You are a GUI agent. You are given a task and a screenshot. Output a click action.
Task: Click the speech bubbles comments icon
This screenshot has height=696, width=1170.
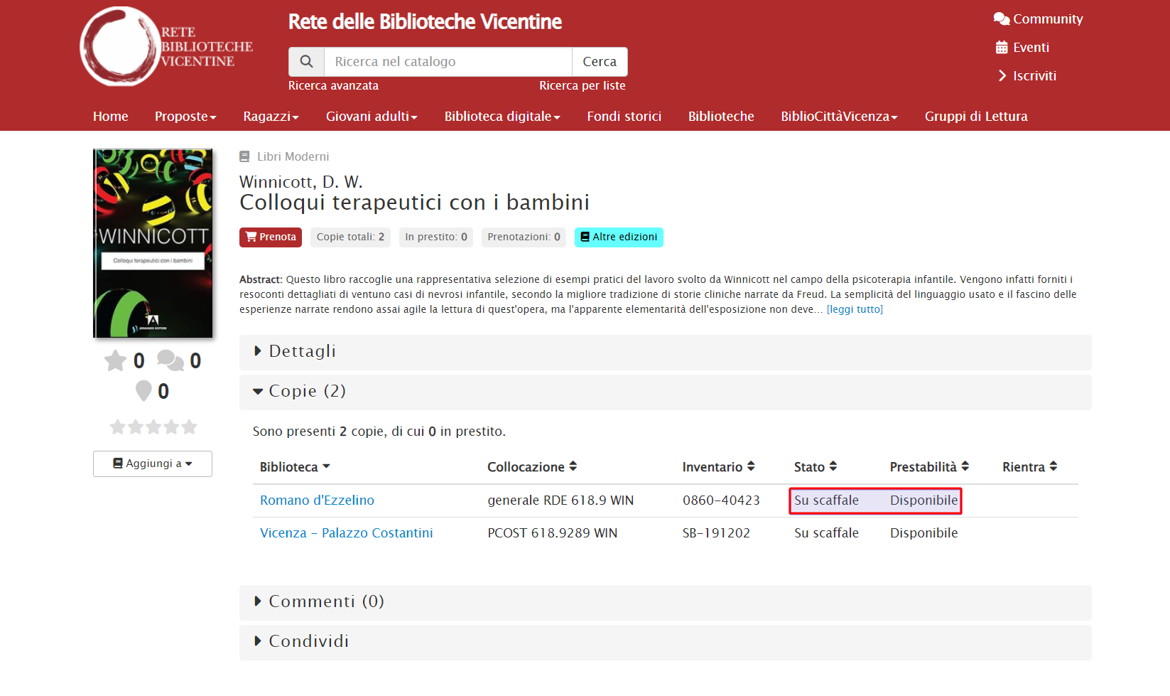170,360
